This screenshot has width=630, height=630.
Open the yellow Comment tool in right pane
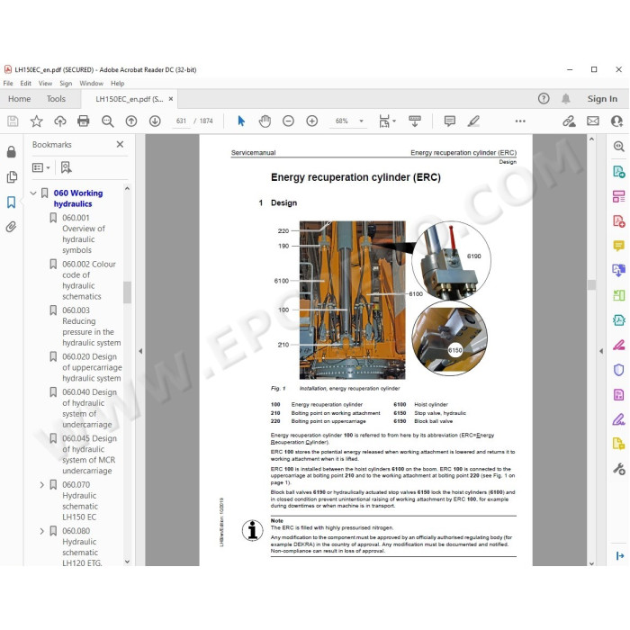[x=619, y=246]
